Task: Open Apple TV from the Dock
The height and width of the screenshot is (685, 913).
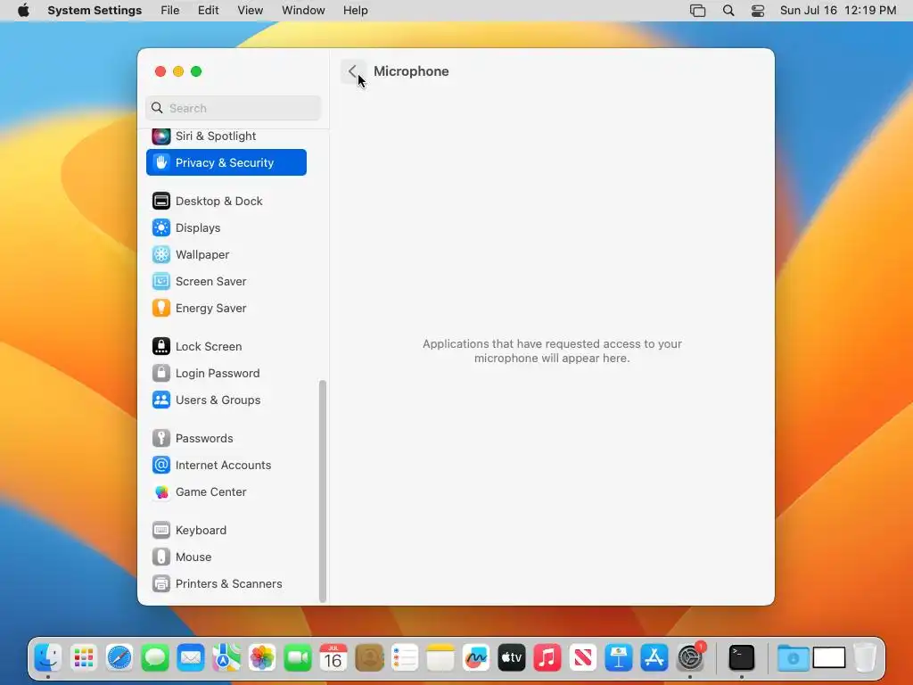Action: coord(512,658)
